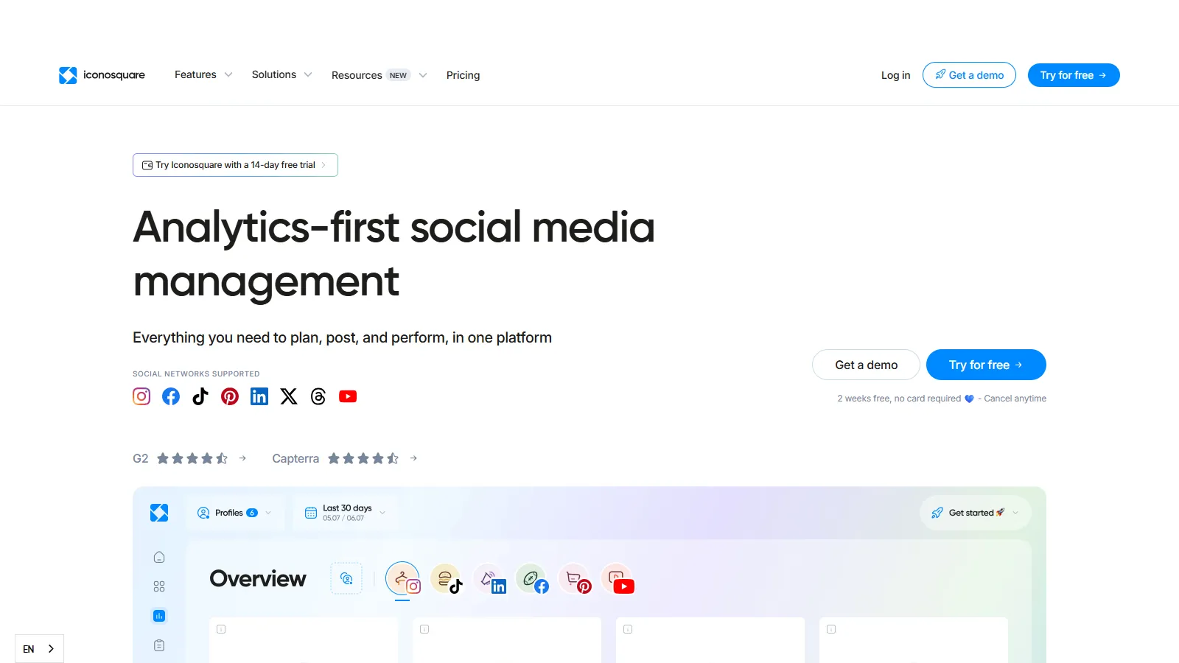Viewport: 1179px width, 663px height.
Task: Select the Instagram icon under social networks supported
Action: click(141, 396)
